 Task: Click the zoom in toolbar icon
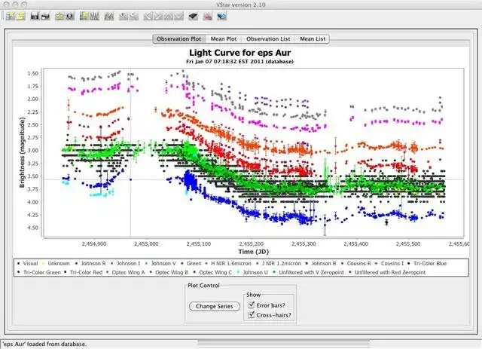point(123,15)
